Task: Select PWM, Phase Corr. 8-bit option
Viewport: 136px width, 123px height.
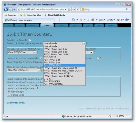Action: coord(64,49)
